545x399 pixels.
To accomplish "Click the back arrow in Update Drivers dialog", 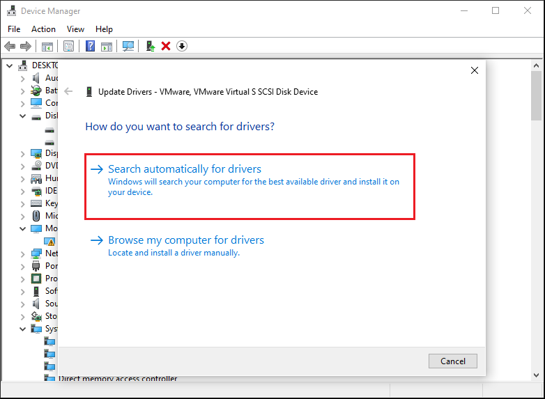I will pyautogui.click(x=68, y=92).
